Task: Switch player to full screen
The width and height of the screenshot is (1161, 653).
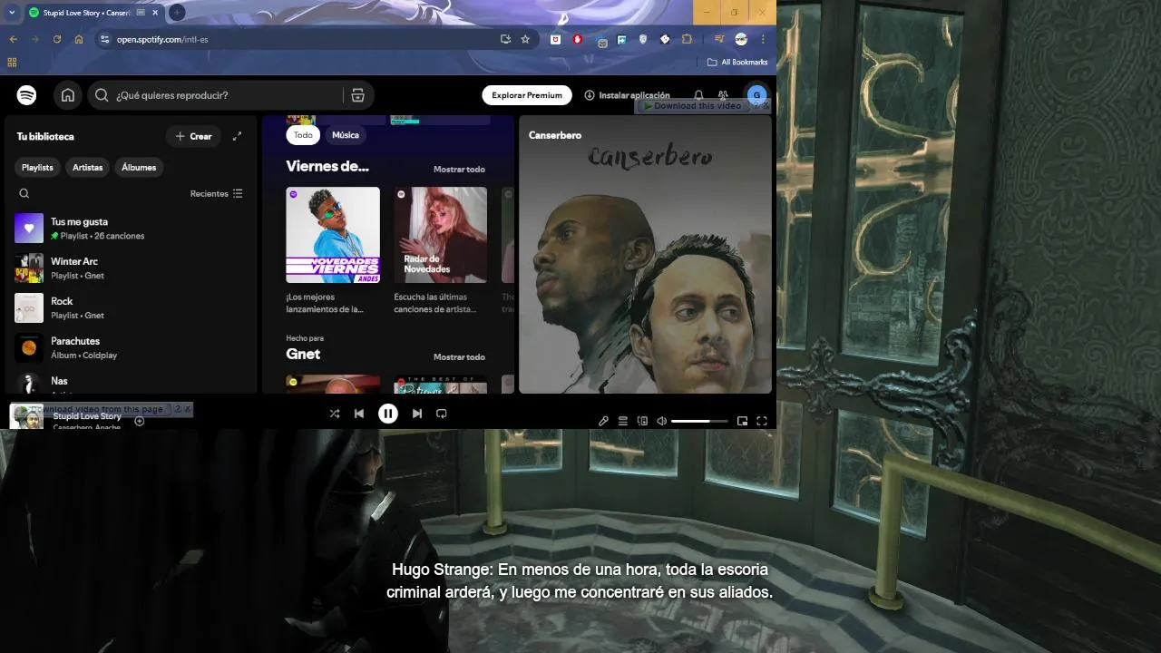Action: [762, 421]
